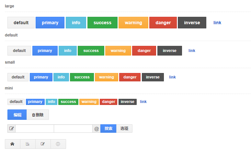
Task: Click the edit icon addon before input
Action: point(12,129)
